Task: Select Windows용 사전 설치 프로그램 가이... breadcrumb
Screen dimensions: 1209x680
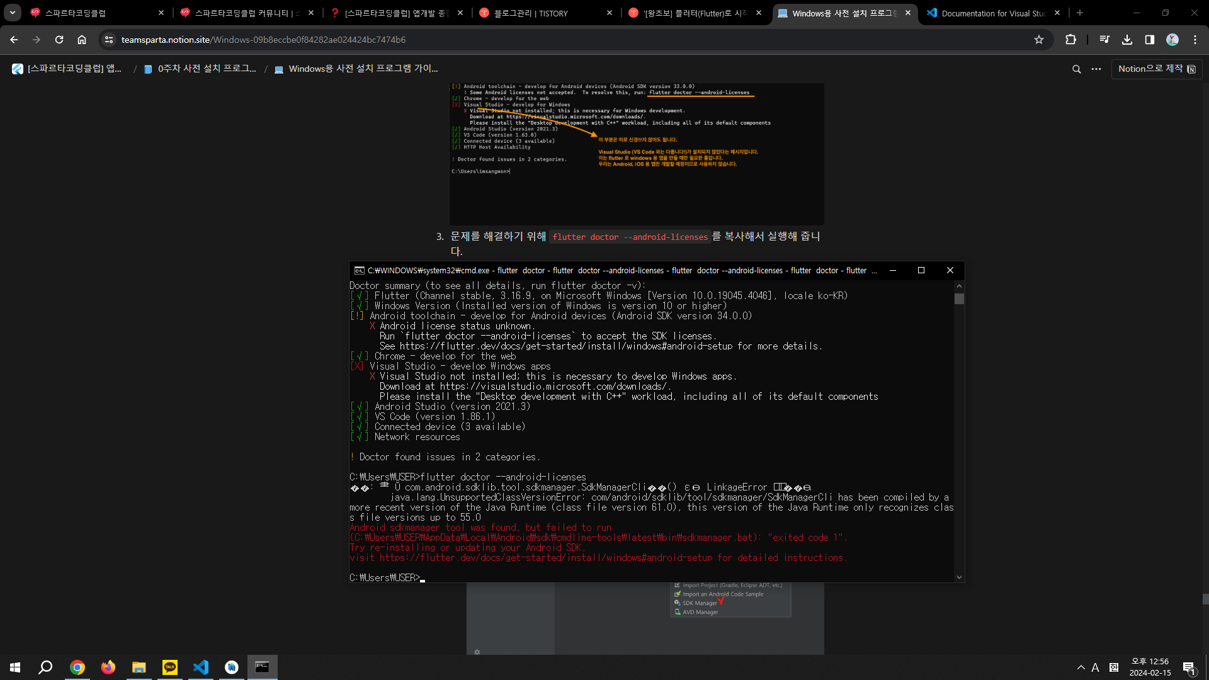Action: click(356, 69)
